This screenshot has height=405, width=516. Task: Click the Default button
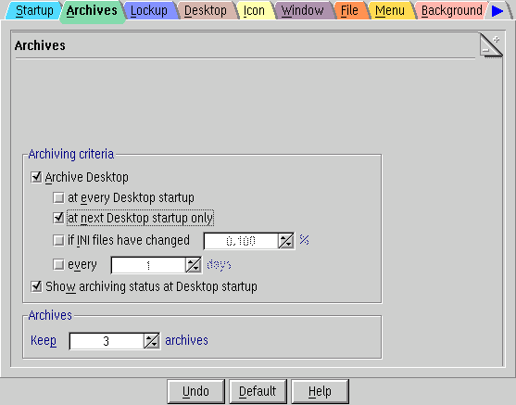pyautogui.click(x=258, y=391)
